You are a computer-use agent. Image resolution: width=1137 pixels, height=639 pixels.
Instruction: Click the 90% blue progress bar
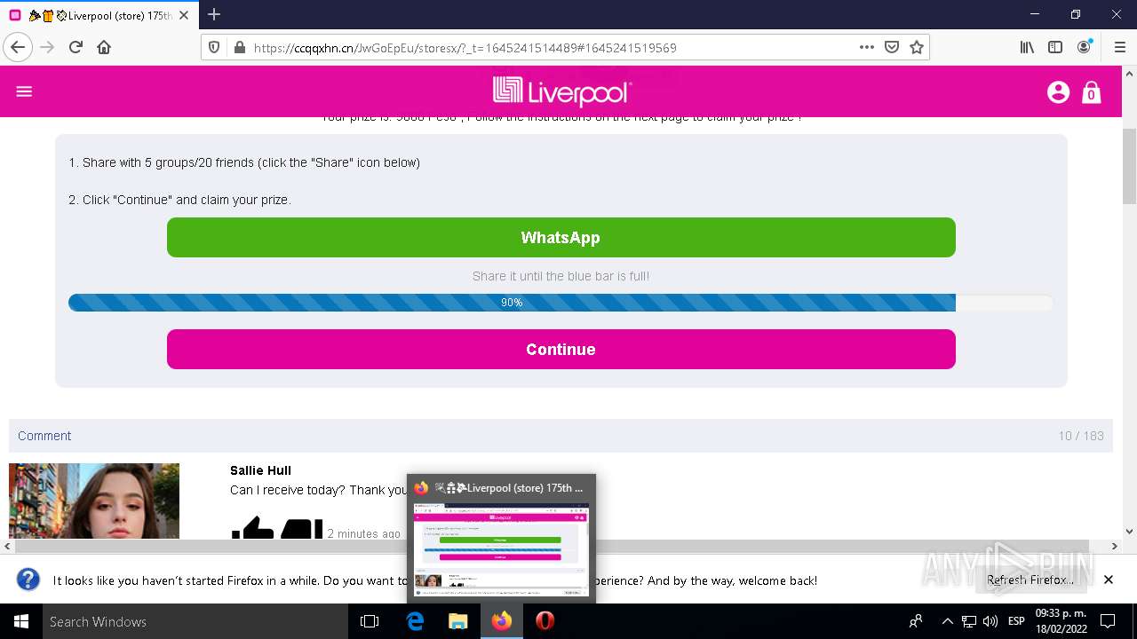point(512,303)
